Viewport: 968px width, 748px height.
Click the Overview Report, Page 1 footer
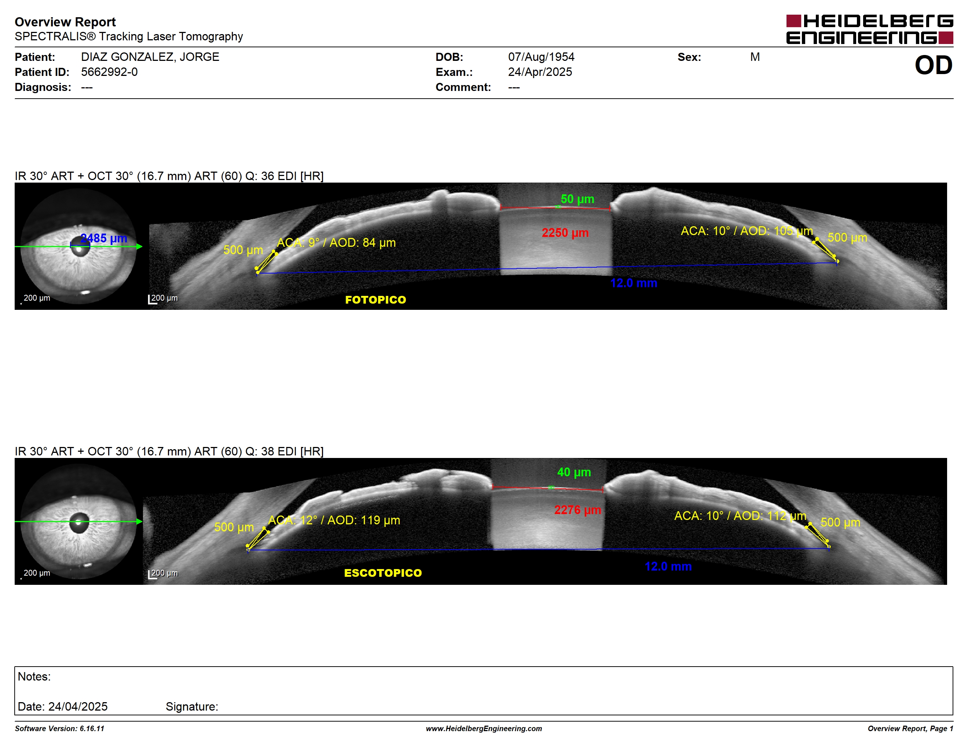pos(910,729)
